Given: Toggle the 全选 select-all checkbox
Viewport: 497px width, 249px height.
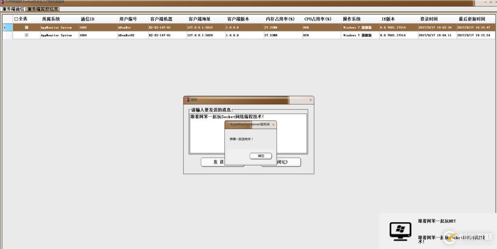Looking at the screenshot, I should tap(16, 19).
